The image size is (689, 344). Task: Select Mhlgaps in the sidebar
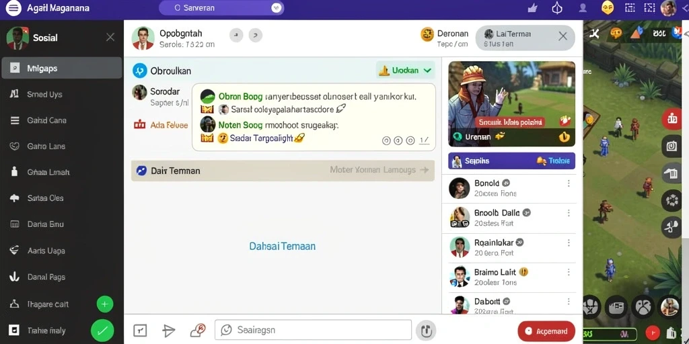[61, 68]
